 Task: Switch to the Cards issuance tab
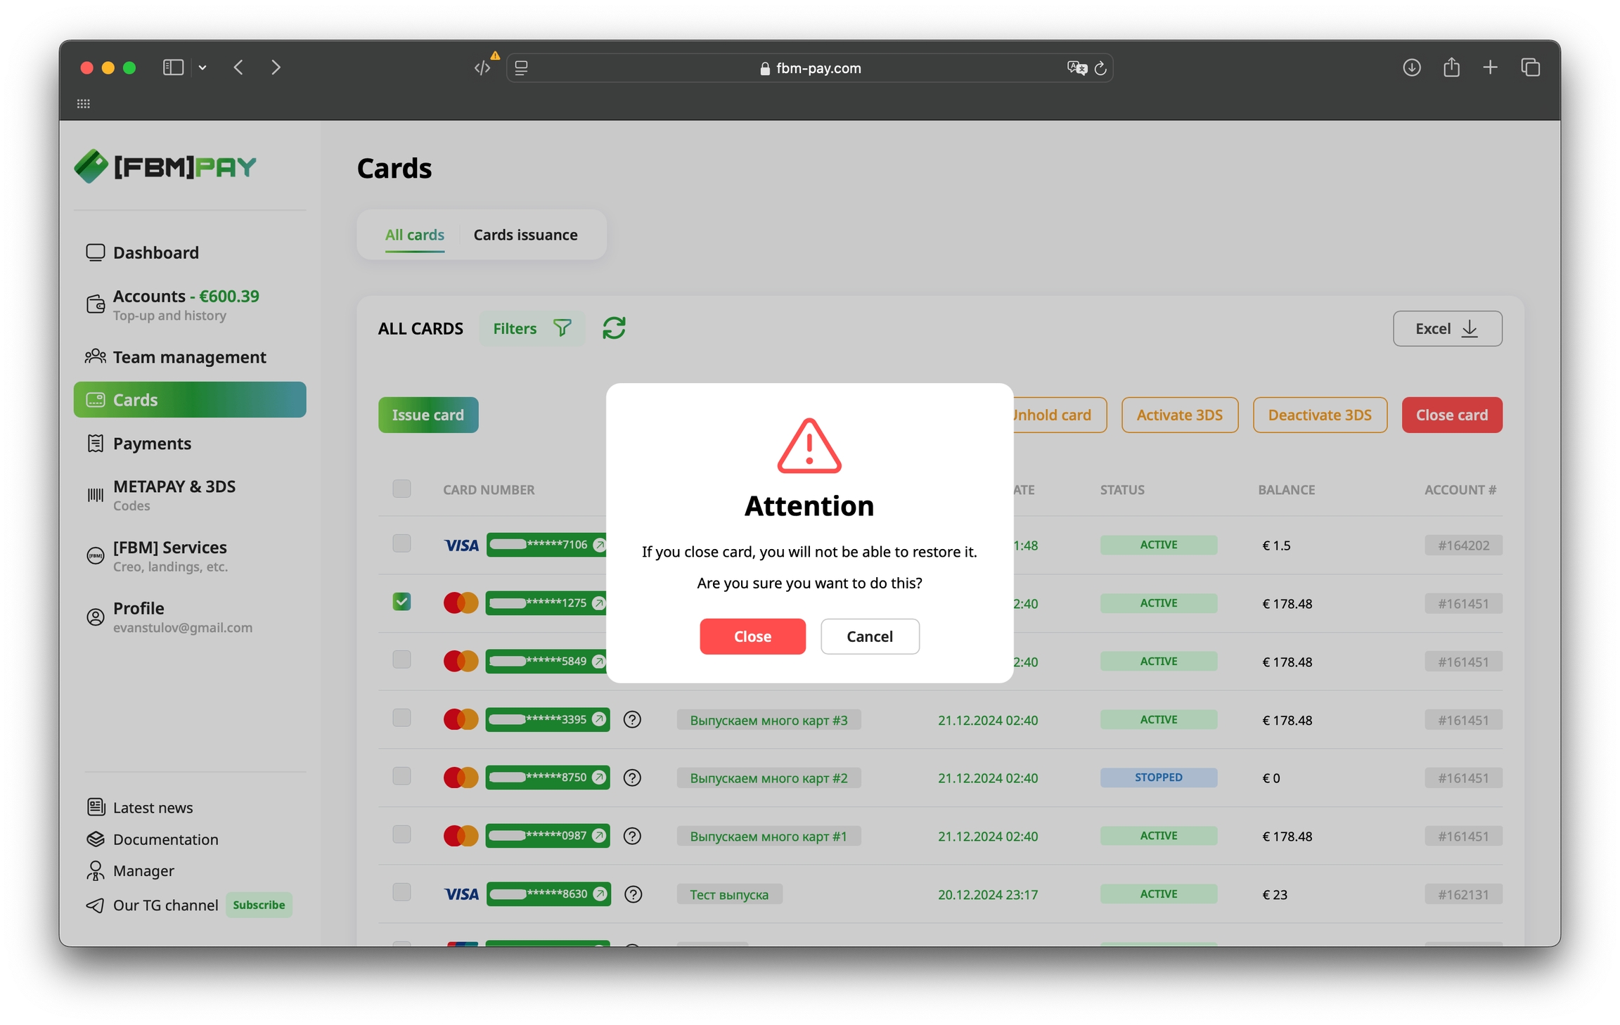525,235
